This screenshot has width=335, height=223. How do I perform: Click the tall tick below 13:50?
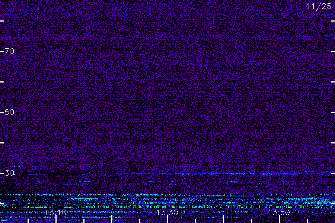click(279, 219)
